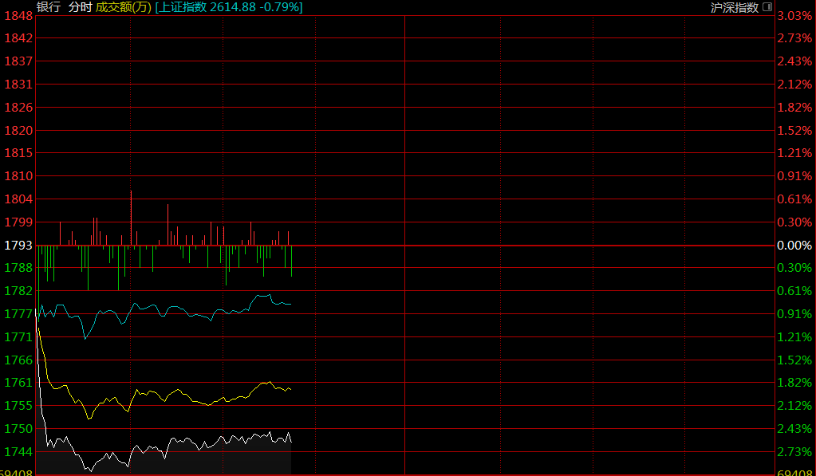Click the white 1793 baseline price label
The width and height of the screenshot is (816, 476).
[18, 246]
